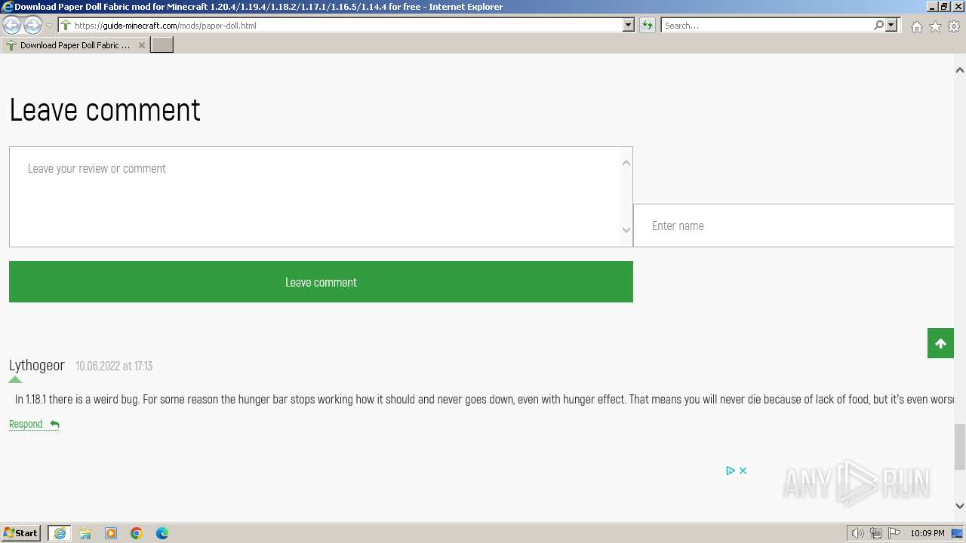Open the network tray icon
The height and width of the screenshot is (543, 966).
pyautogui.click(x=876, y=533)
